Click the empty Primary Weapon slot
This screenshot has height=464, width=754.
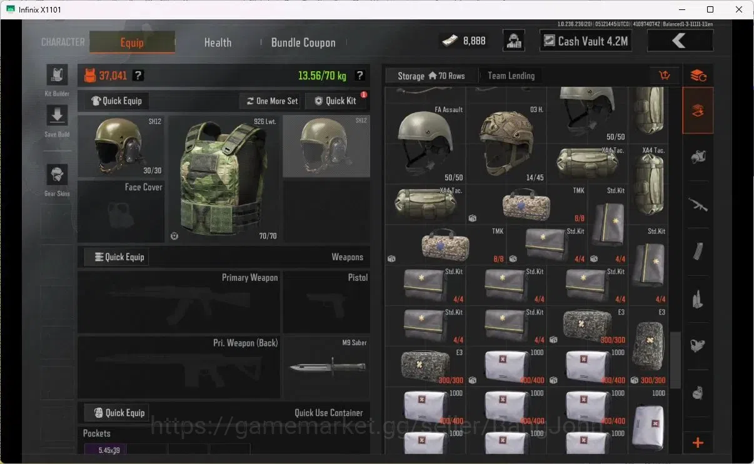179,302
